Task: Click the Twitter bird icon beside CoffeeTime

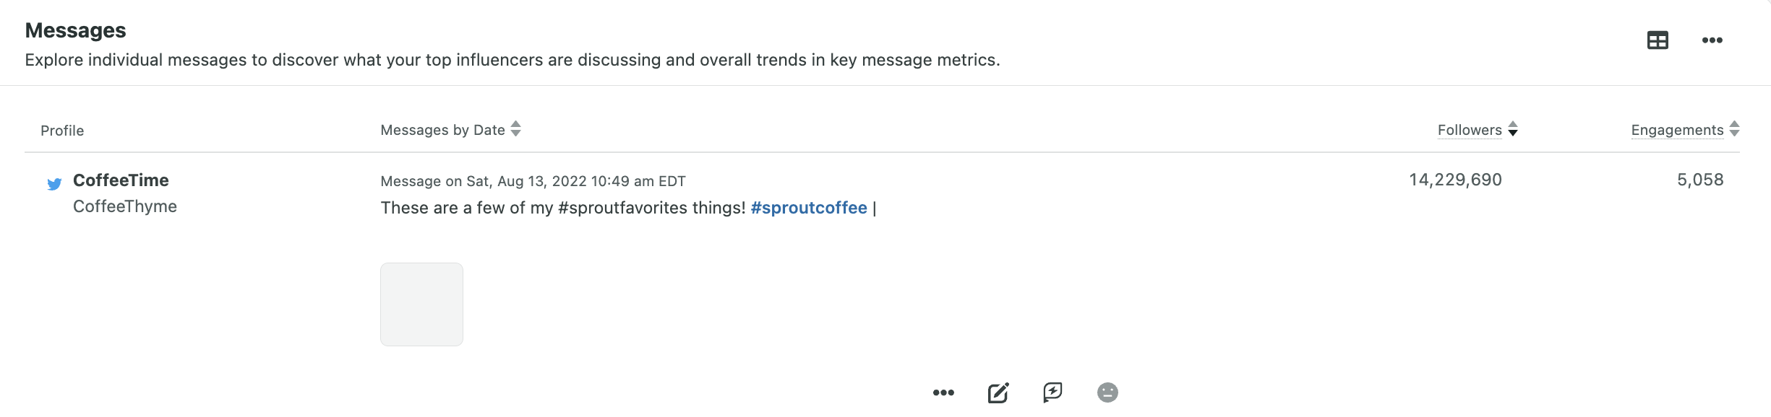Action: tap(54, 184)
